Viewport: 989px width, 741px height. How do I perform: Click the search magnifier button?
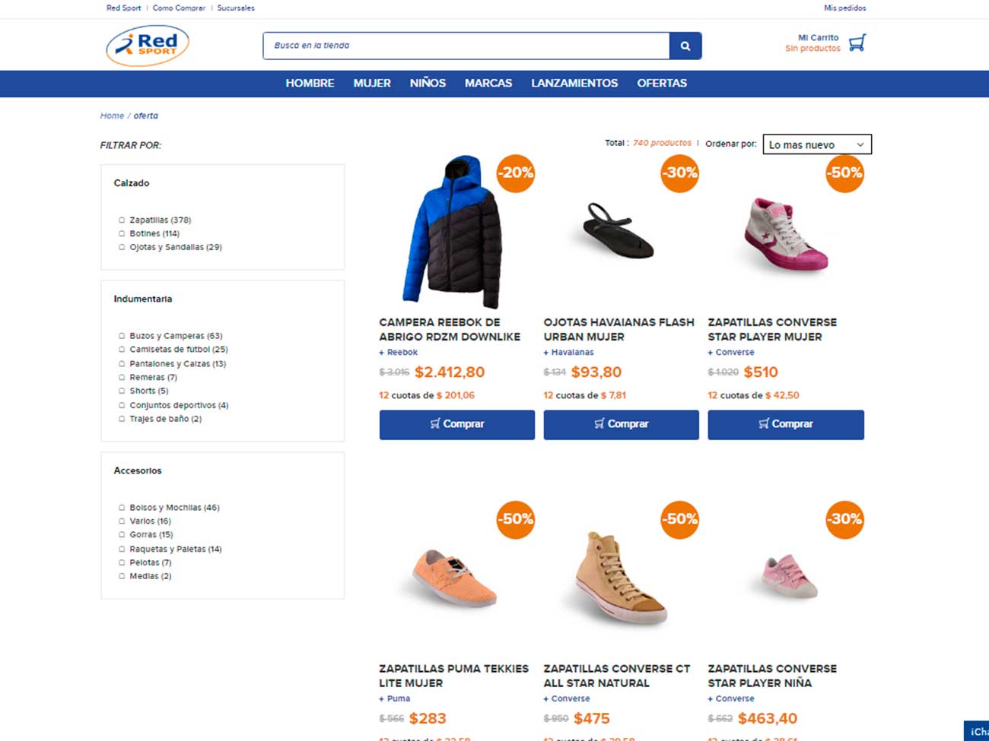point(685,46)
